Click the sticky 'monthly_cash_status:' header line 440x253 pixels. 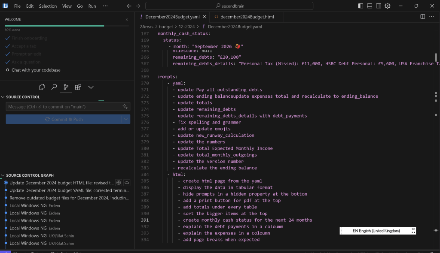point(184,33)
